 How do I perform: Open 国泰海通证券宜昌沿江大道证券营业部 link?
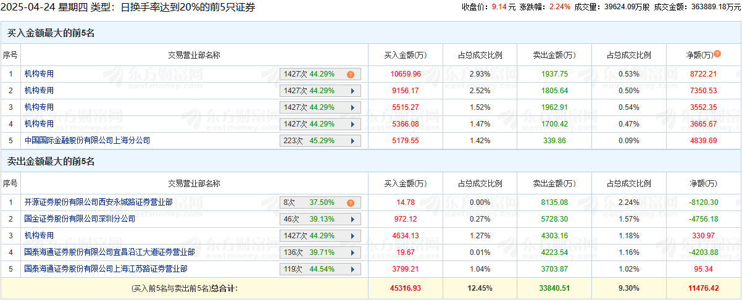point(109,252)
